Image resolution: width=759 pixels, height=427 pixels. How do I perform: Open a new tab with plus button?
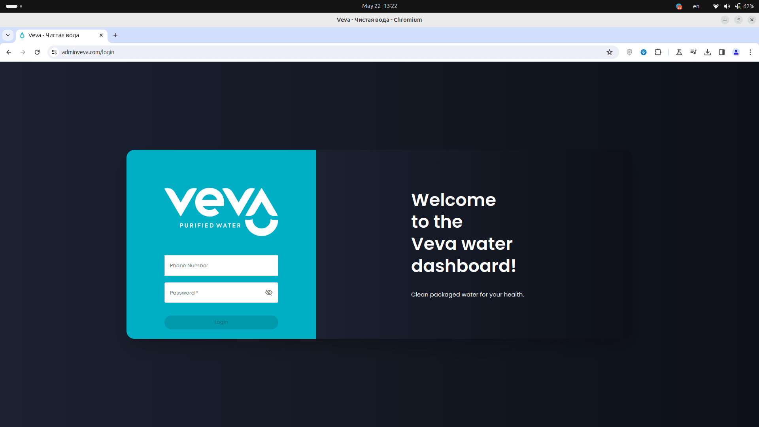(x=115, y=35)
